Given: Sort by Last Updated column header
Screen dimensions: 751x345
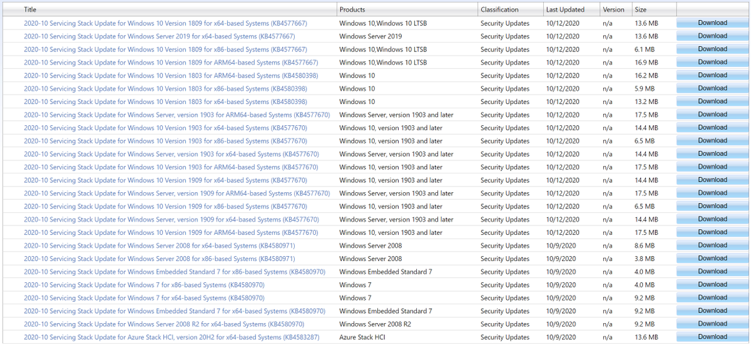Looking at the screenshot, I should tap(565, 9).
